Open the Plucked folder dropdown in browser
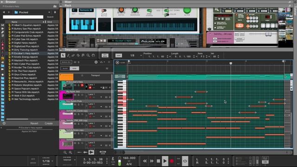This screenshot has height=167, width=297. (49, 12)
